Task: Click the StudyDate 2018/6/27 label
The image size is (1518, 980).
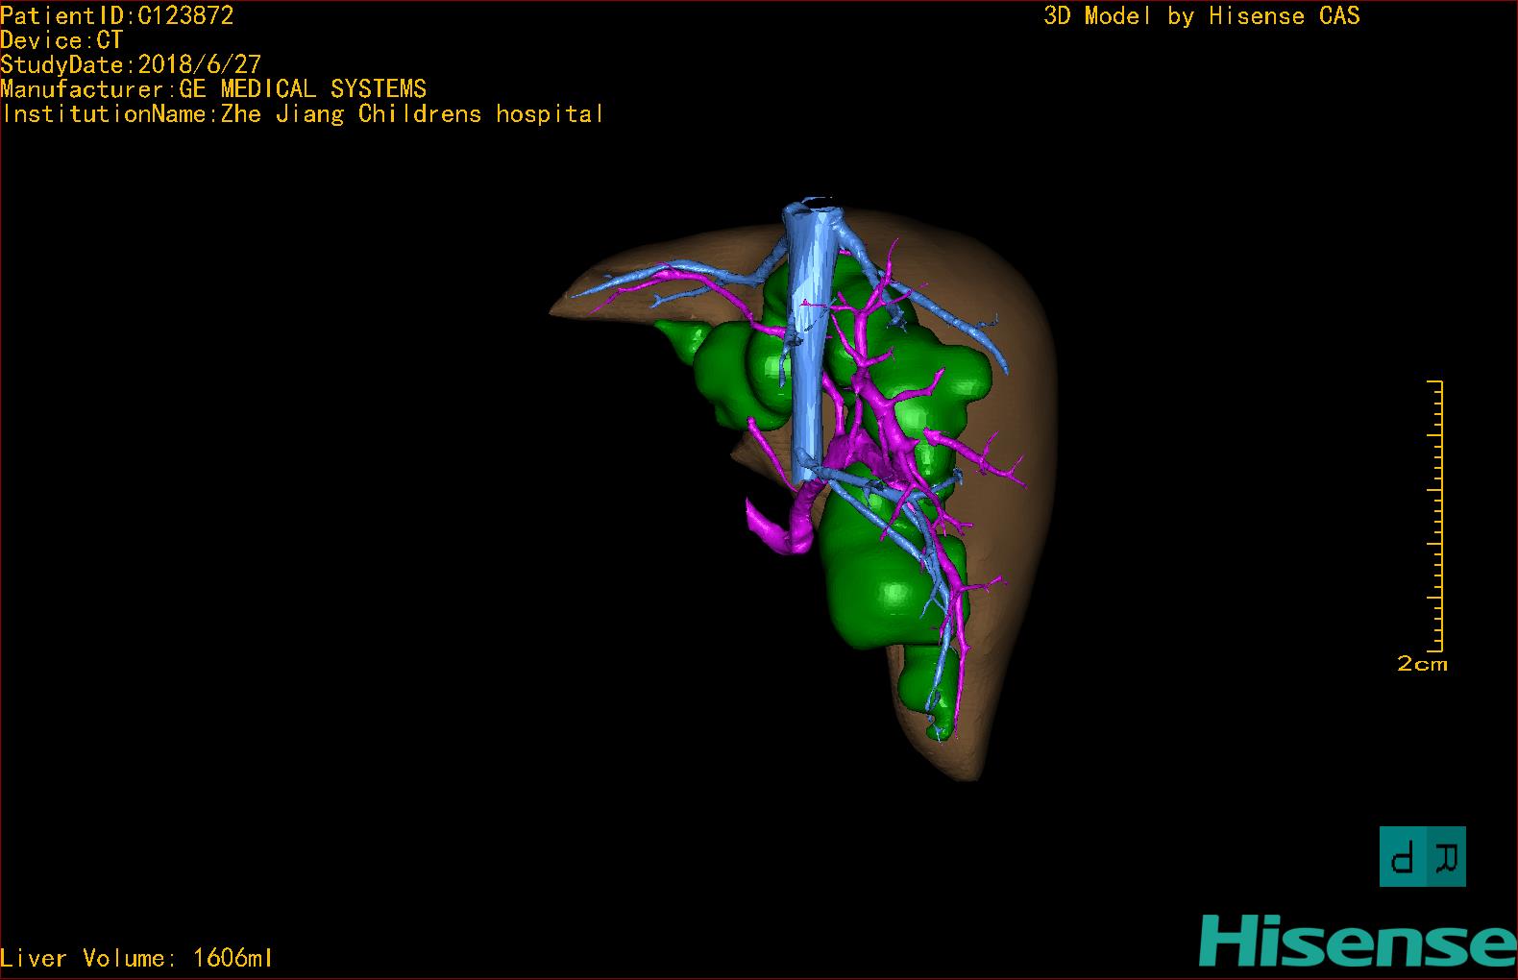Action: [x=131, y=64]
